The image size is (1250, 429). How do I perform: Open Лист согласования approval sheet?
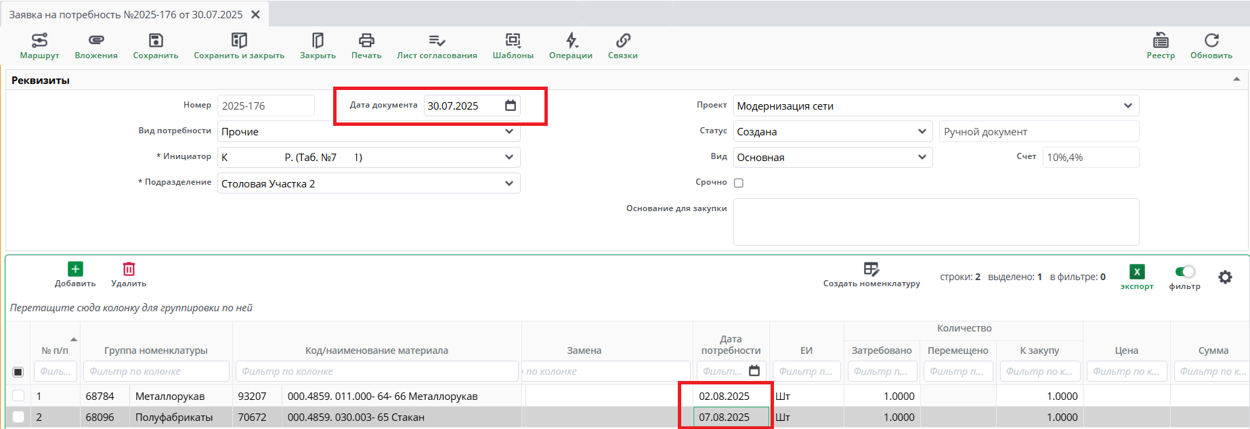tap(437, 41)
